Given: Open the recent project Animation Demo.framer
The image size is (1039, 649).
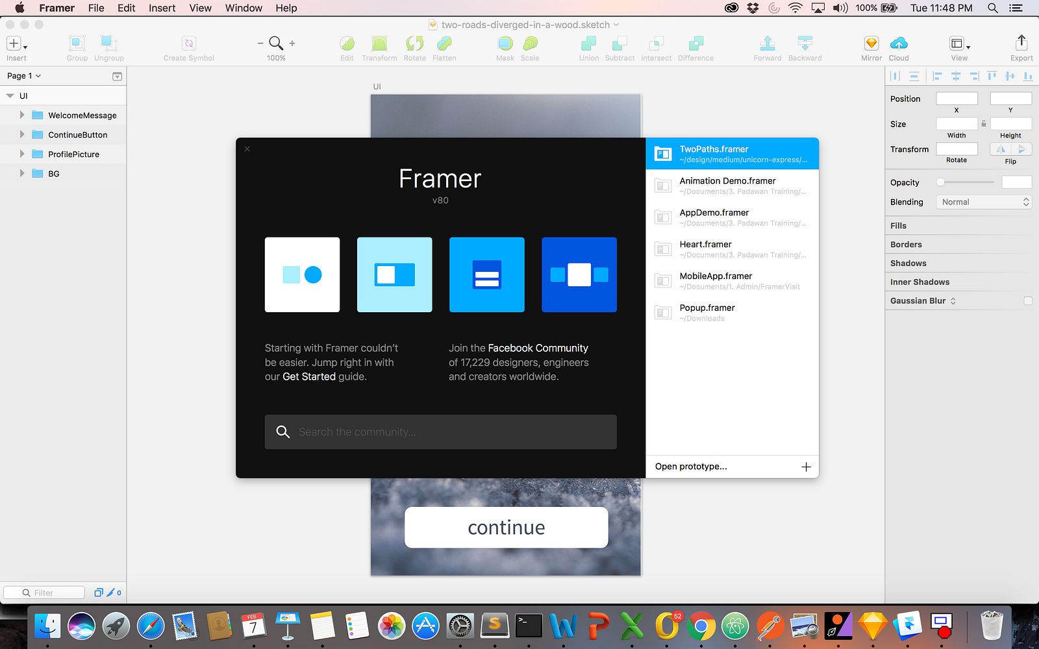Looking at the screenshot, I should 732,186.
